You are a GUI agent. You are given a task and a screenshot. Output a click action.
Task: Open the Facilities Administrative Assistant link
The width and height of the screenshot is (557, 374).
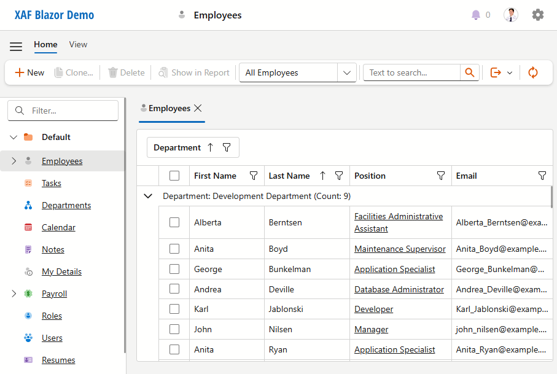pos(399,222)
